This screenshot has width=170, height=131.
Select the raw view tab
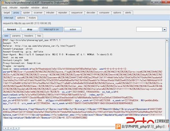click(x=6, y=36)
